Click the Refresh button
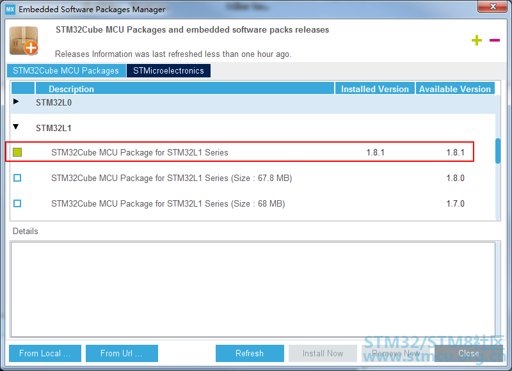 point(250,353)
